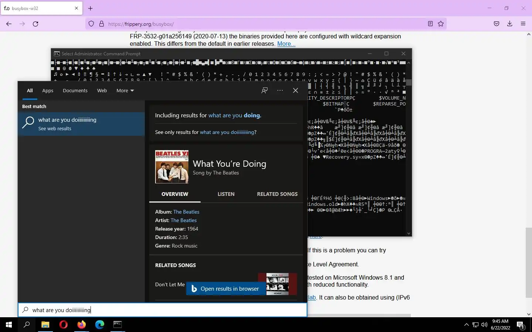The image size is (532, 332).
Task: Click Open results in browser button
Action: 225,289
